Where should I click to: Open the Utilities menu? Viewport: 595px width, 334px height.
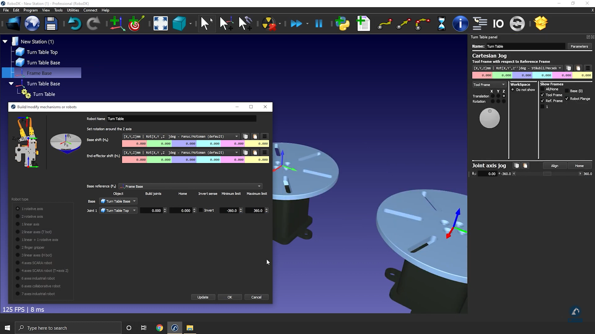(73, 10)
